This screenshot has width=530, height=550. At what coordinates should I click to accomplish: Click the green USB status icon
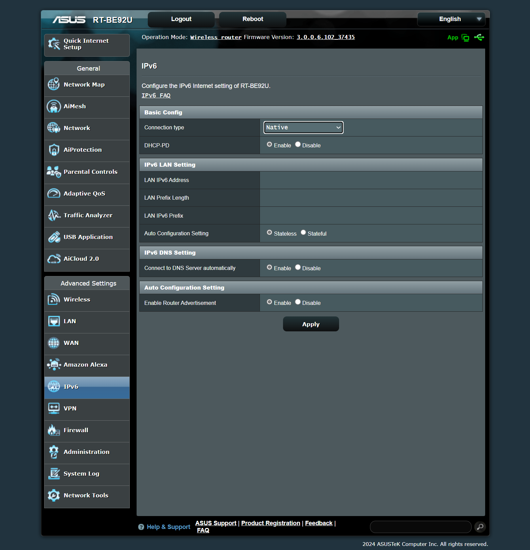479,37
